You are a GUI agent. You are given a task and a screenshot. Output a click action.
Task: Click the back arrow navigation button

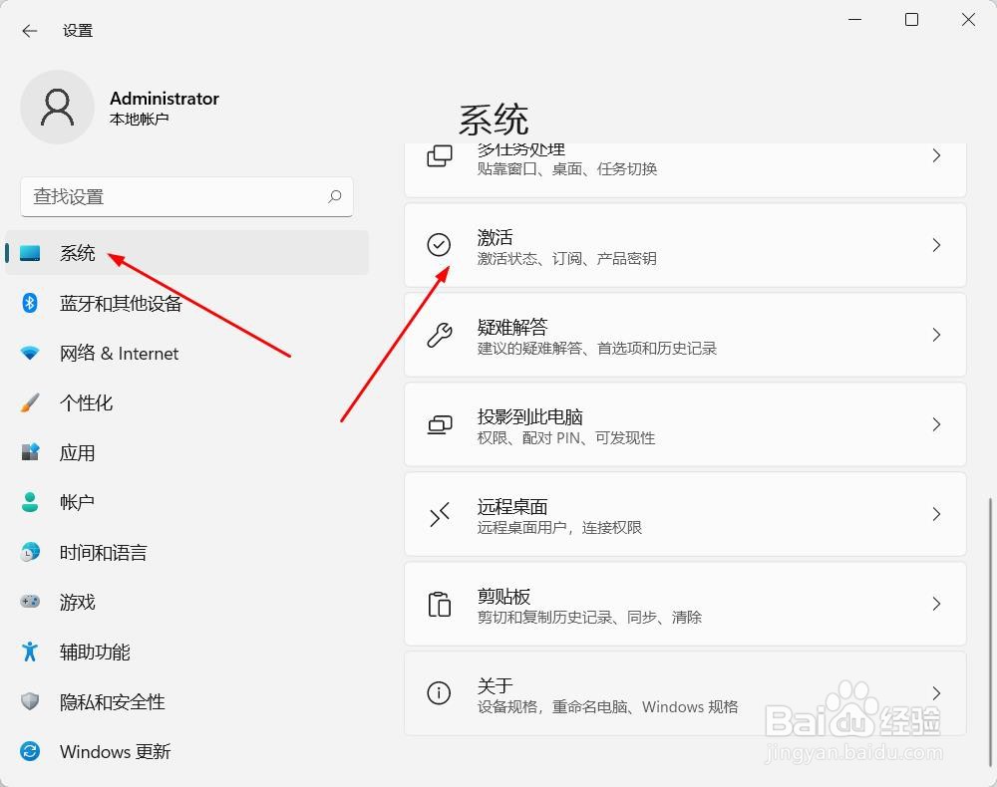point(28,30)
